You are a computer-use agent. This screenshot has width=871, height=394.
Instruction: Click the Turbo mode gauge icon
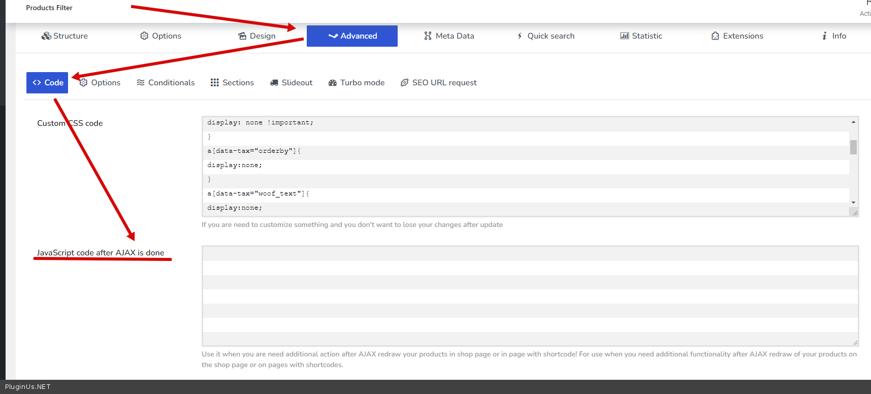pyautogui.click(x=333, y=83)
